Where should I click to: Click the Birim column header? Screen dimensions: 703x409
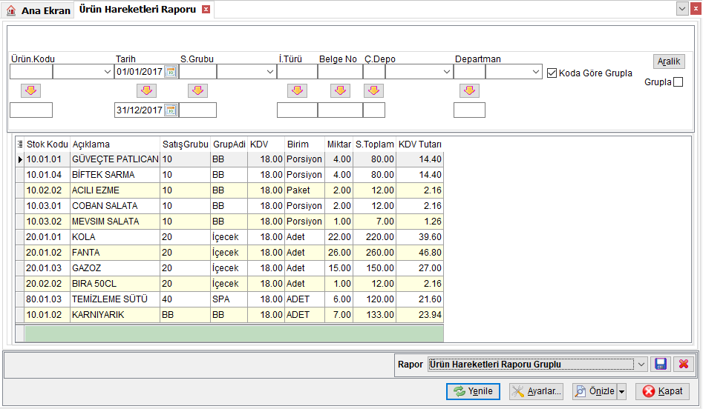[x=304, y=144]
